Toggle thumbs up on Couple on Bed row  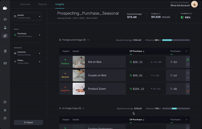click(x=188, y=73)
